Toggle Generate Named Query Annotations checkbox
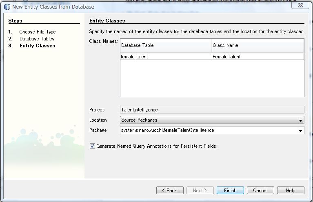 point(92,146)
